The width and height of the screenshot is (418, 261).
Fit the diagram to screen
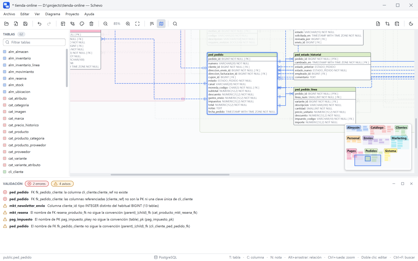pos(138,24)
